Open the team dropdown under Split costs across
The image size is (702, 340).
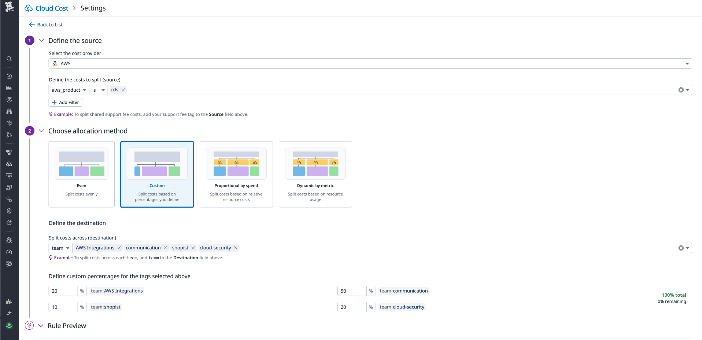point(60,248)
